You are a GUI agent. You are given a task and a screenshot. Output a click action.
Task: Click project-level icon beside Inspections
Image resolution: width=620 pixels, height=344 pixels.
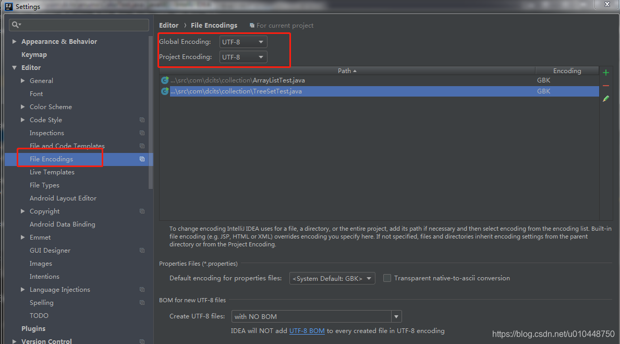(142, 133)
